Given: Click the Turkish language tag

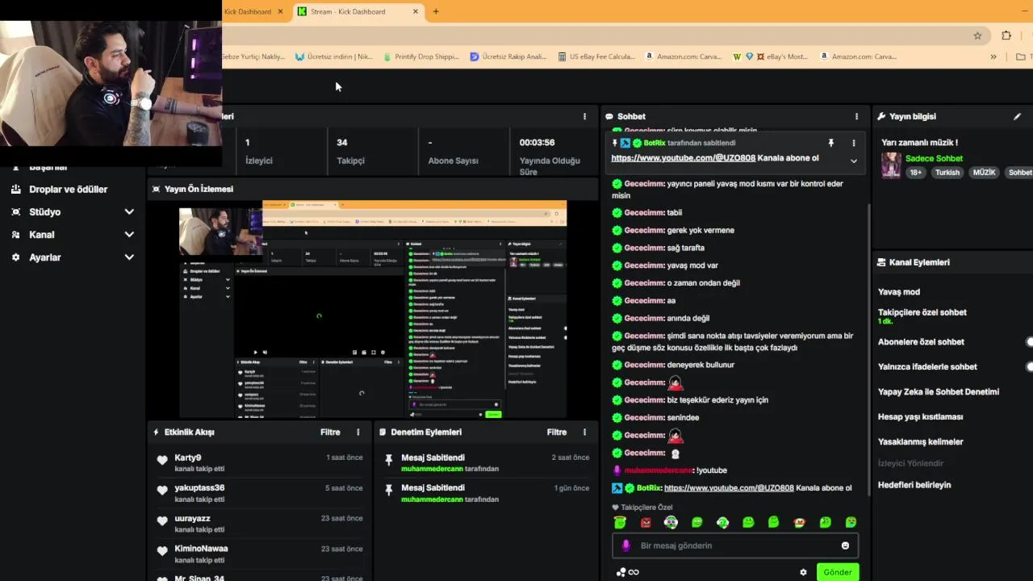Looking at the screenshot, I should (x=947, y=173).
